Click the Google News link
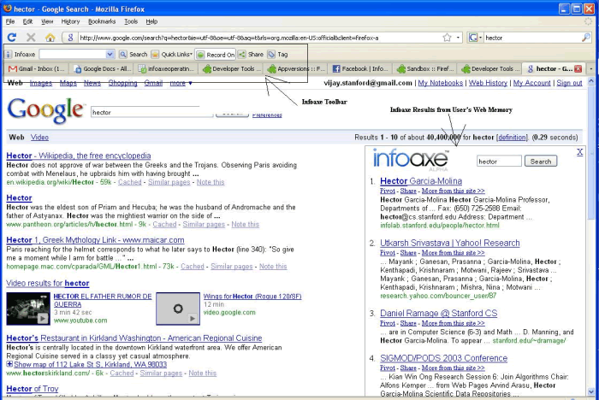This screenshot has height=400, width=599. (x=92, y=83)
